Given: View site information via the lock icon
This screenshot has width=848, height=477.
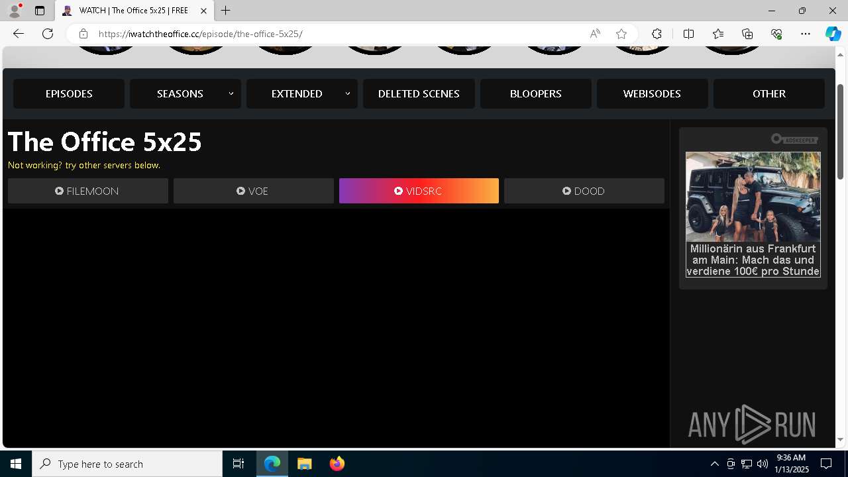Looking at the screenshot, I should tap(83, 34).
